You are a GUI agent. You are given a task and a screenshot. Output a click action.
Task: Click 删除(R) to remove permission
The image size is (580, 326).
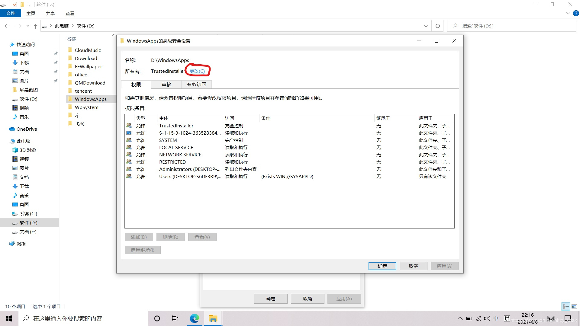tap(170, 237)
